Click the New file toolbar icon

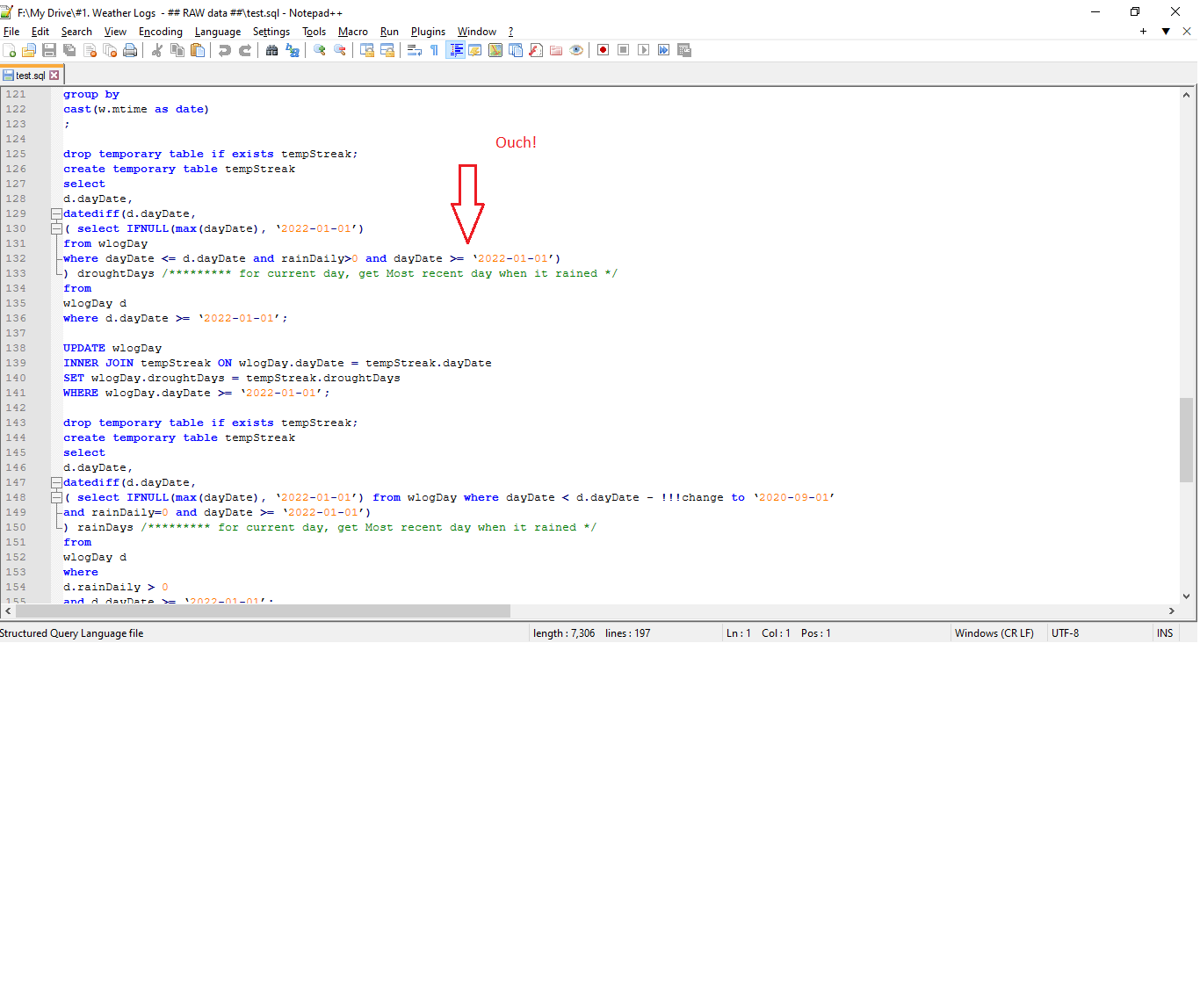pyautogui.click(x=10, y=50)
